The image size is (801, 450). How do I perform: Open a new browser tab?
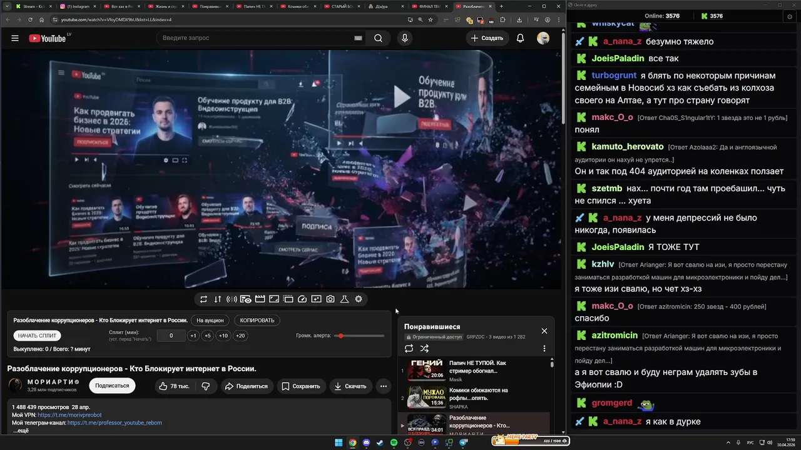(501, 6)
